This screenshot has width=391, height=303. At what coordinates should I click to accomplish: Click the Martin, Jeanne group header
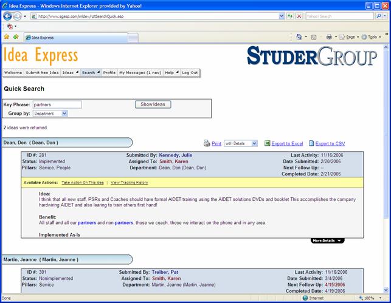(67, 260)
